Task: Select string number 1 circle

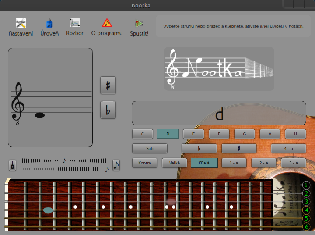Action: (x=306, y=185)
